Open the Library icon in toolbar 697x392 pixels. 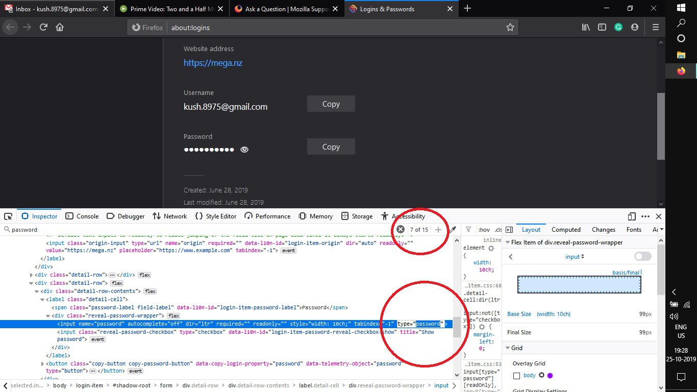[586, 28]
